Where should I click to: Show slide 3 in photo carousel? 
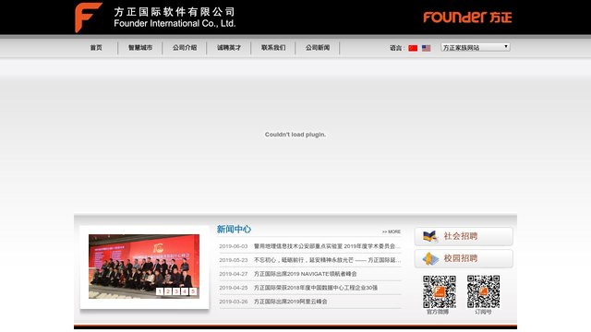[x=176, y=291]
